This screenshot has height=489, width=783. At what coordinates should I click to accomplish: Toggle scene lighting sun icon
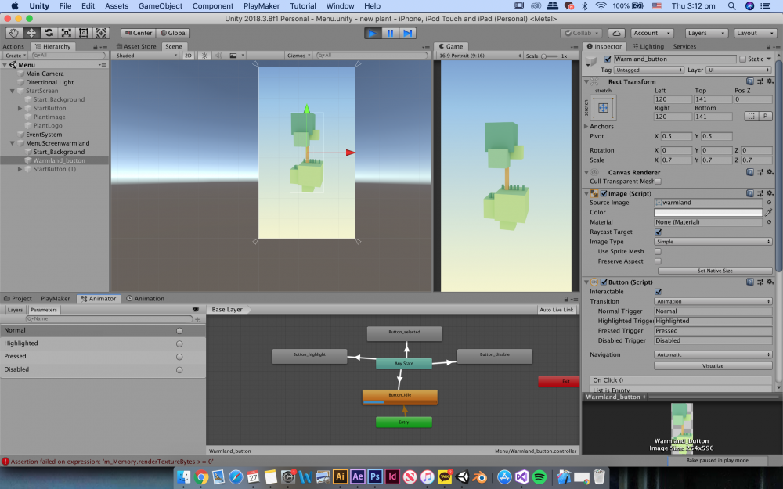[x=204, y=56]
